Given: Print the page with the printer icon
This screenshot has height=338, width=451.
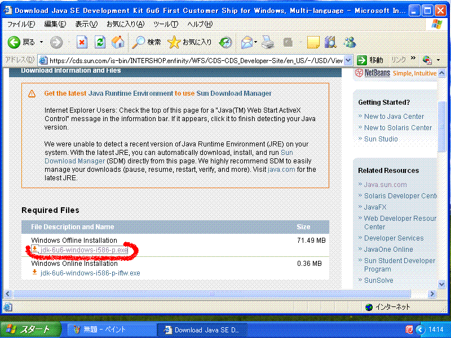Looking at the screenshot, I should tap(268, 43).
